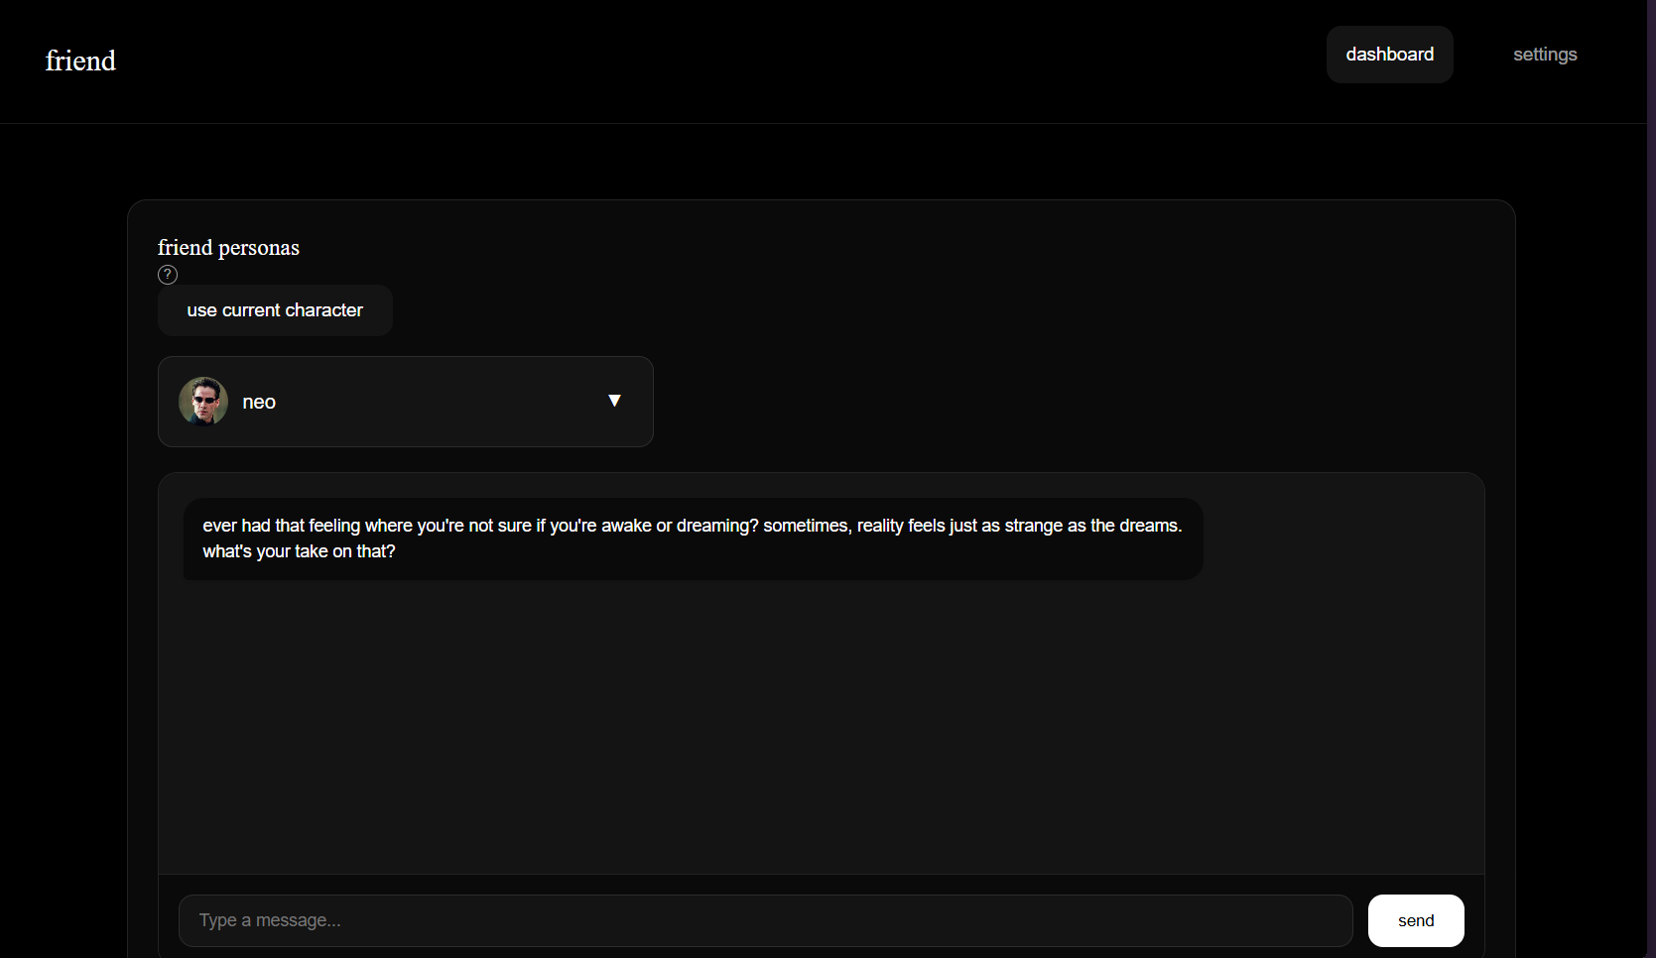Click neo's avatar thumbnail
Screen dimensions: 1656x958
[x=203, y=402]
